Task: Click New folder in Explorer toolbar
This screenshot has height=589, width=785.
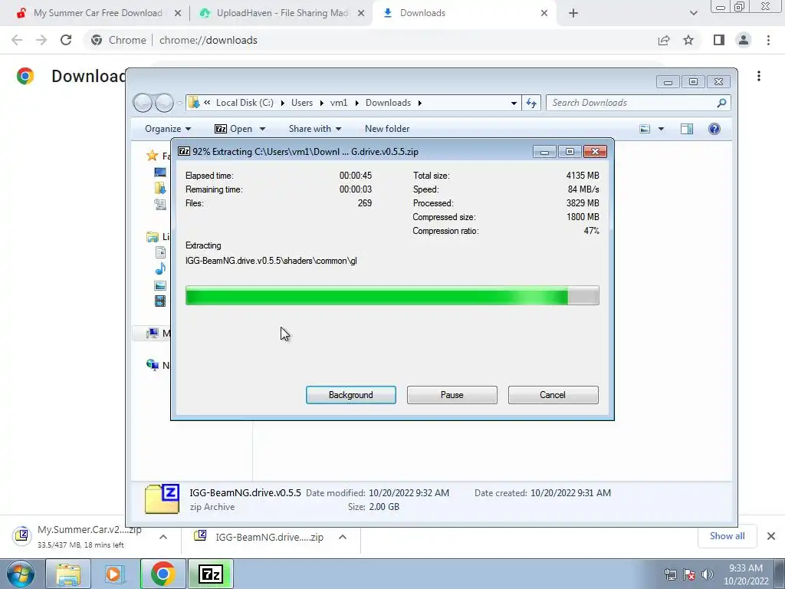Action: (387, 129)
